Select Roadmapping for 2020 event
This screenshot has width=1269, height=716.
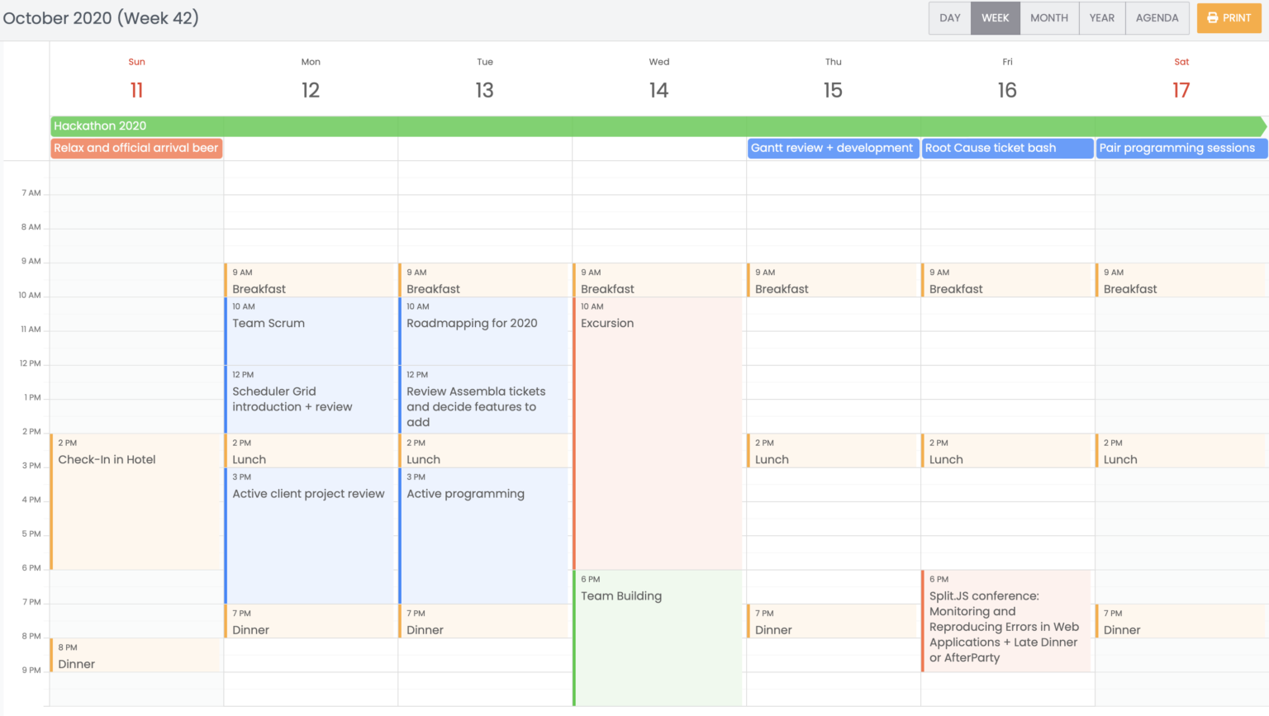484,330
